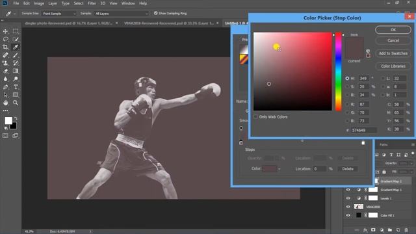The image size is (416, 234).
Task: Select the Blur tool
Action: click(5, 79)
